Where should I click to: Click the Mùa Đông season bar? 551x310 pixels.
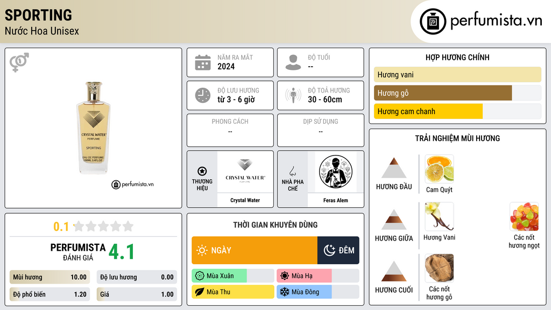318,292
